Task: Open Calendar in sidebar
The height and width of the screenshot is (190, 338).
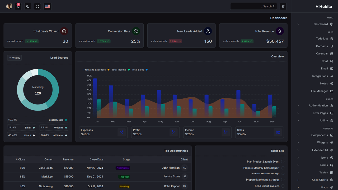Action: click(x=322, y=54)
